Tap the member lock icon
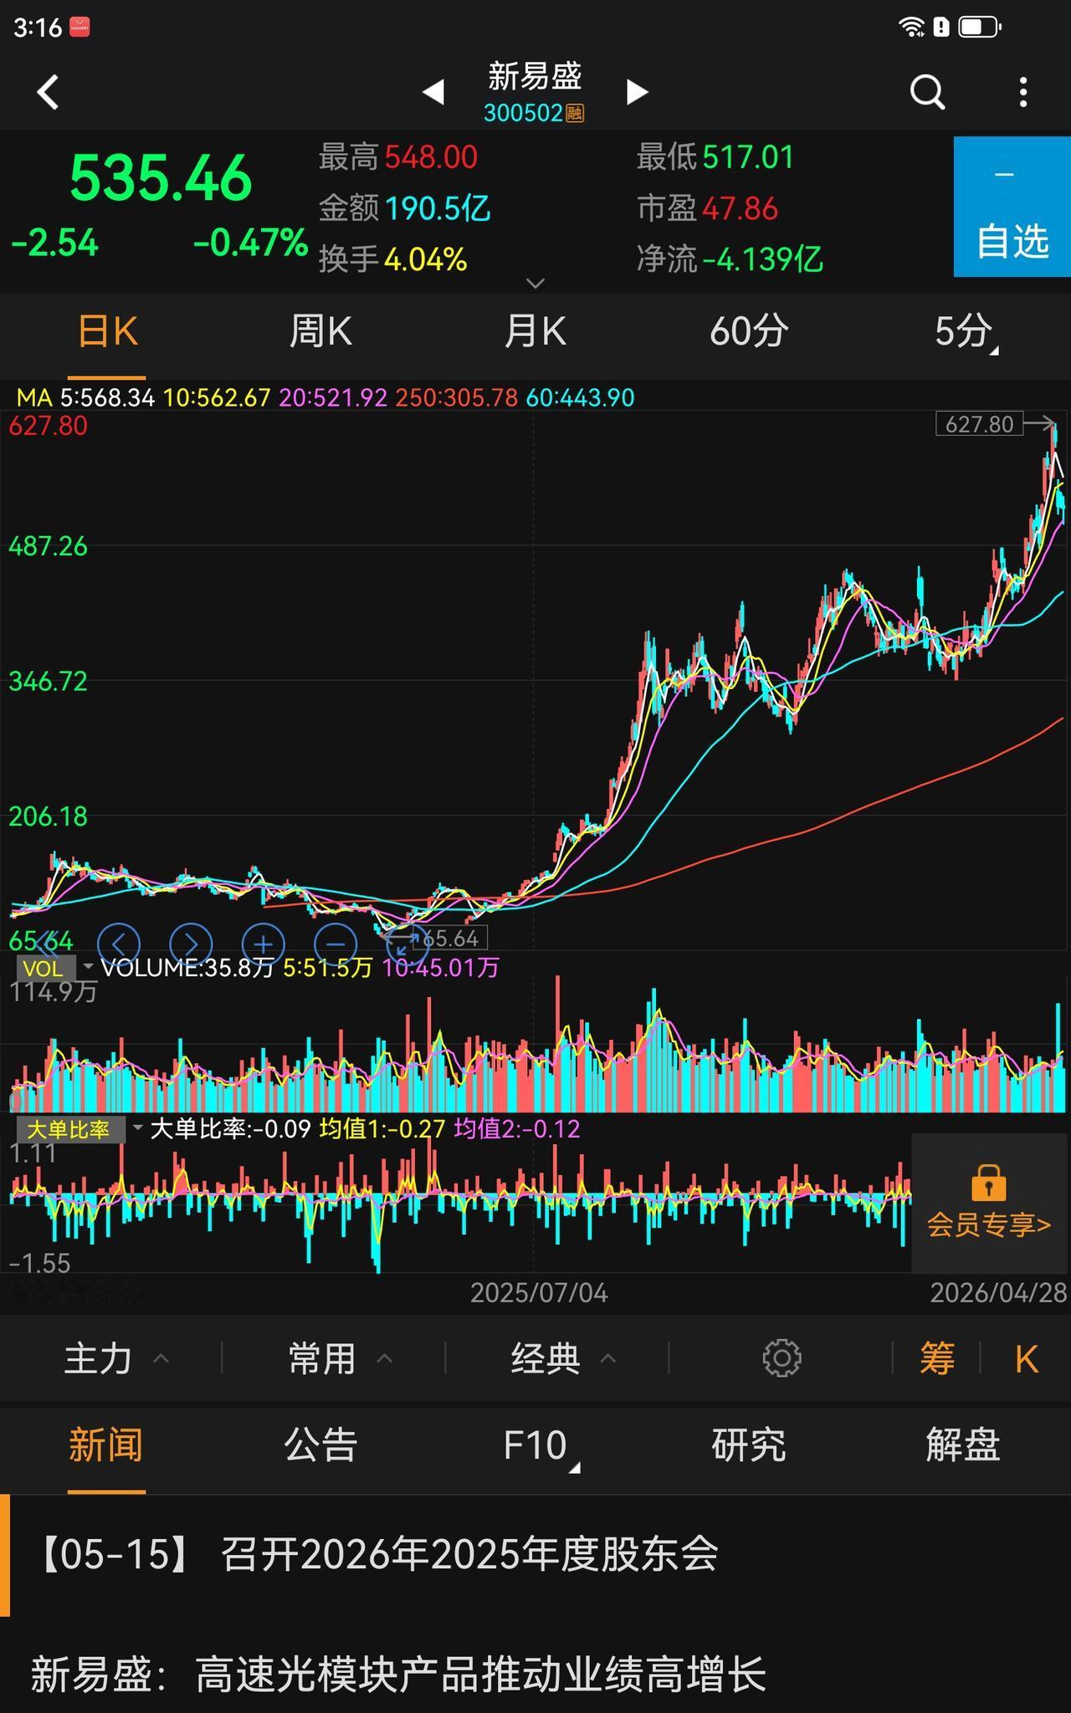Screen dimensions: 1071x1713 (988, 1182)
